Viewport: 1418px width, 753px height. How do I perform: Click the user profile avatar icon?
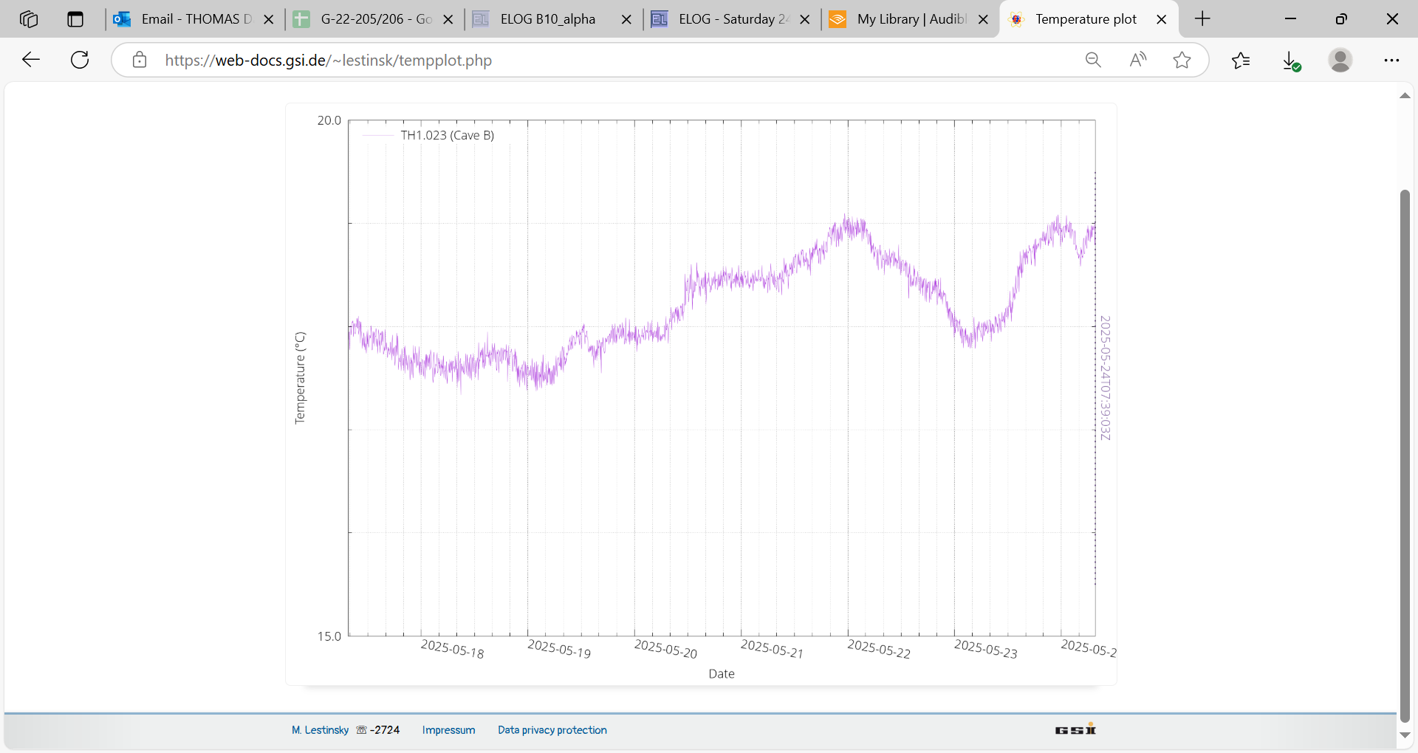pyautogui.click(x=1340, y=60)
